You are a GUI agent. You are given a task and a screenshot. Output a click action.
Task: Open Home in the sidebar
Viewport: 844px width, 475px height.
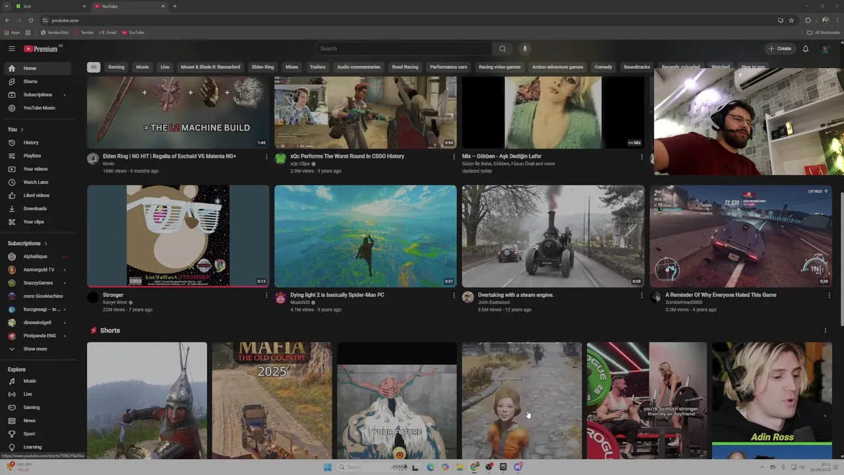tap(36, 69)
